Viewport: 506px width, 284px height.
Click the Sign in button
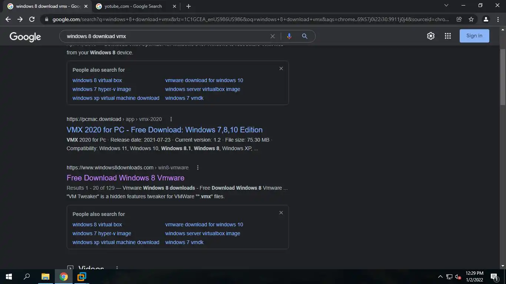(x=475, y=36)
